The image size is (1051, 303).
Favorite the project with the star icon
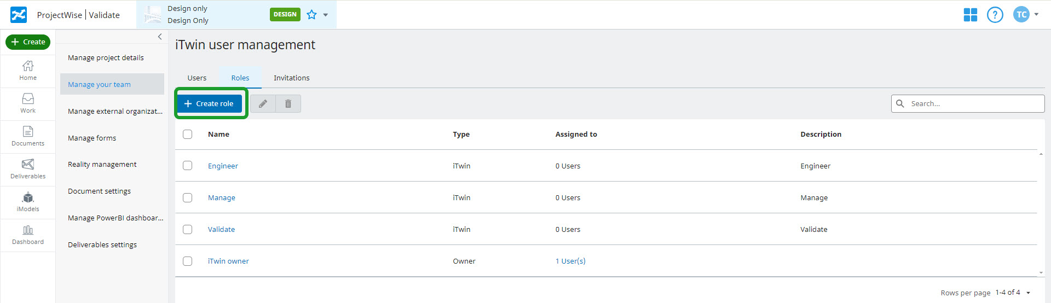click(311, 15)
